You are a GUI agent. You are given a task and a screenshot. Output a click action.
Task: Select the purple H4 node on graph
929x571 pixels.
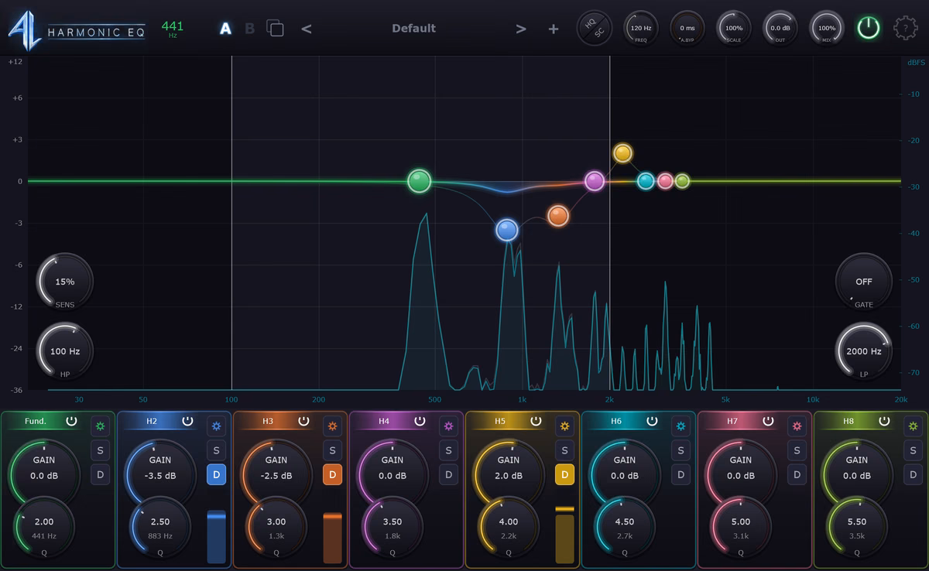[595, 181]
